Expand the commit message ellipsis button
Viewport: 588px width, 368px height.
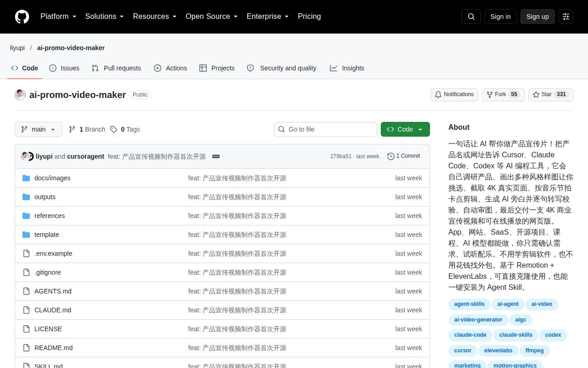[216, 156]
